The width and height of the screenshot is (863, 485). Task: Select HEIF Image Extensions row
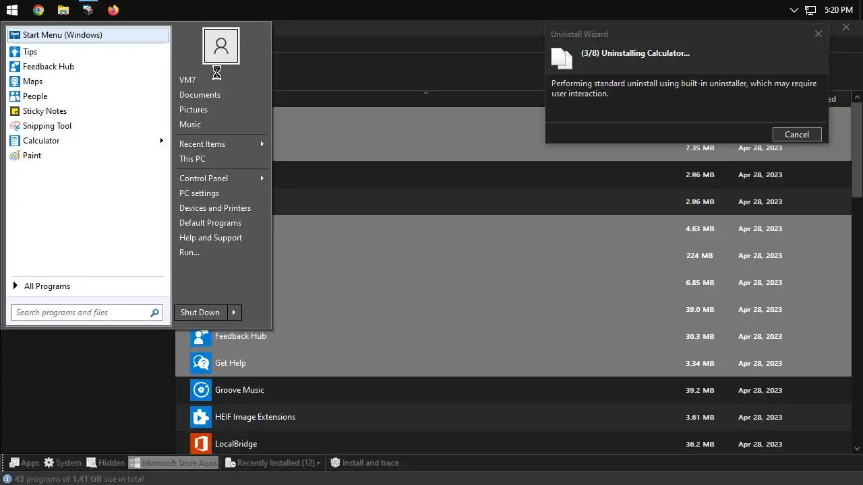[514, 417]
